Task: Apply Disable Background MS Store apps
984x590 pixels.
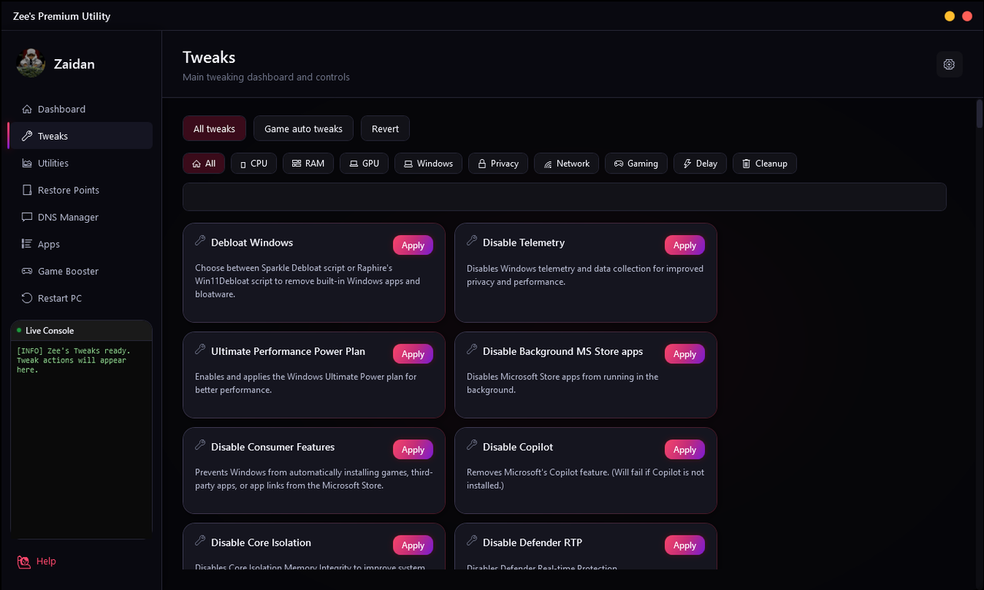Action: pyautogui.click(x=685, y=353)
